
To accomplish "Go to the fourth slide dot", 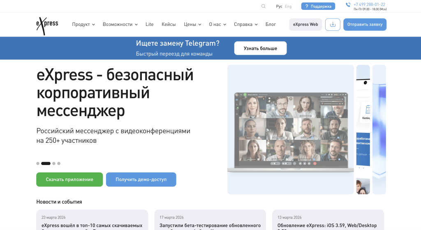I will pyautogui.click(x=59, y=163).
